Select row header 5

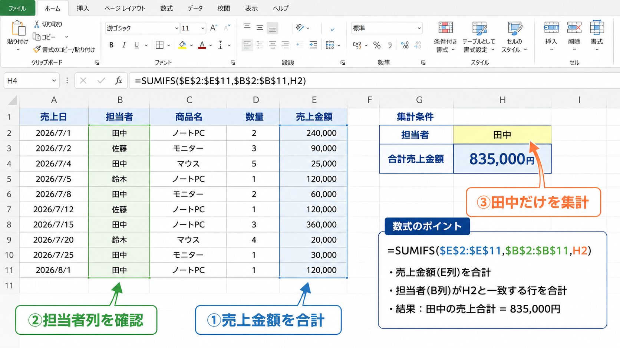[9, 179]
